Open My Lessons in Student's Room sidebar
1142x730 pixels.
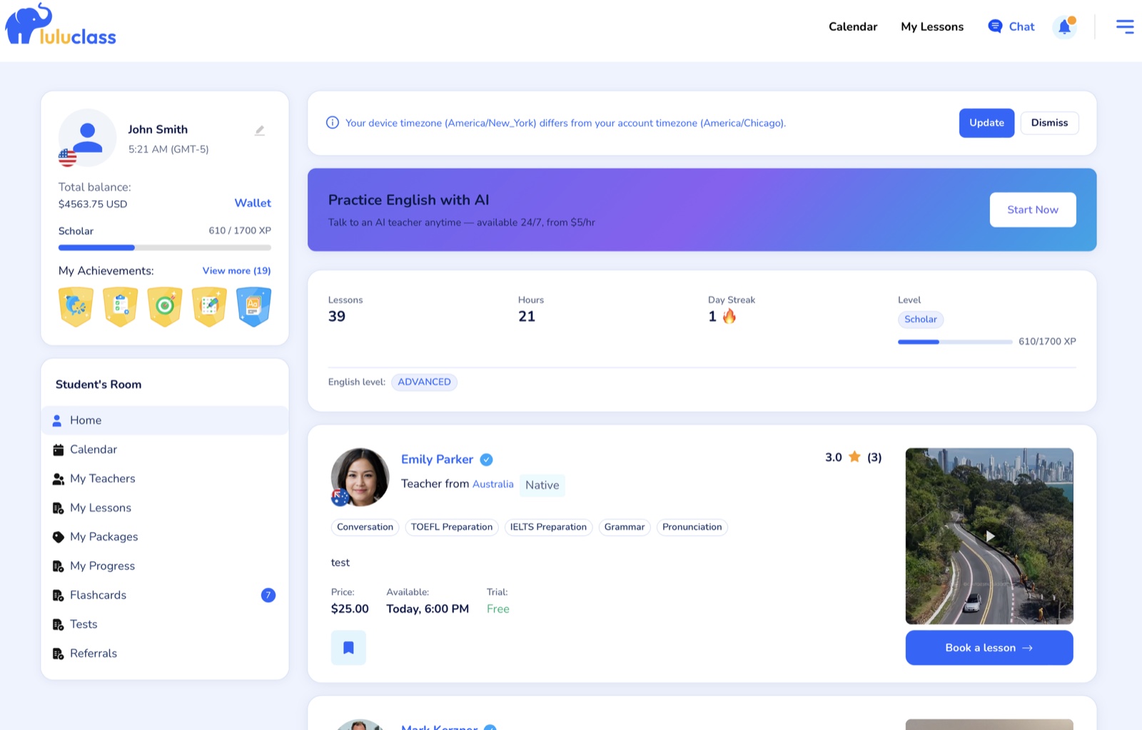coord(165,508)
